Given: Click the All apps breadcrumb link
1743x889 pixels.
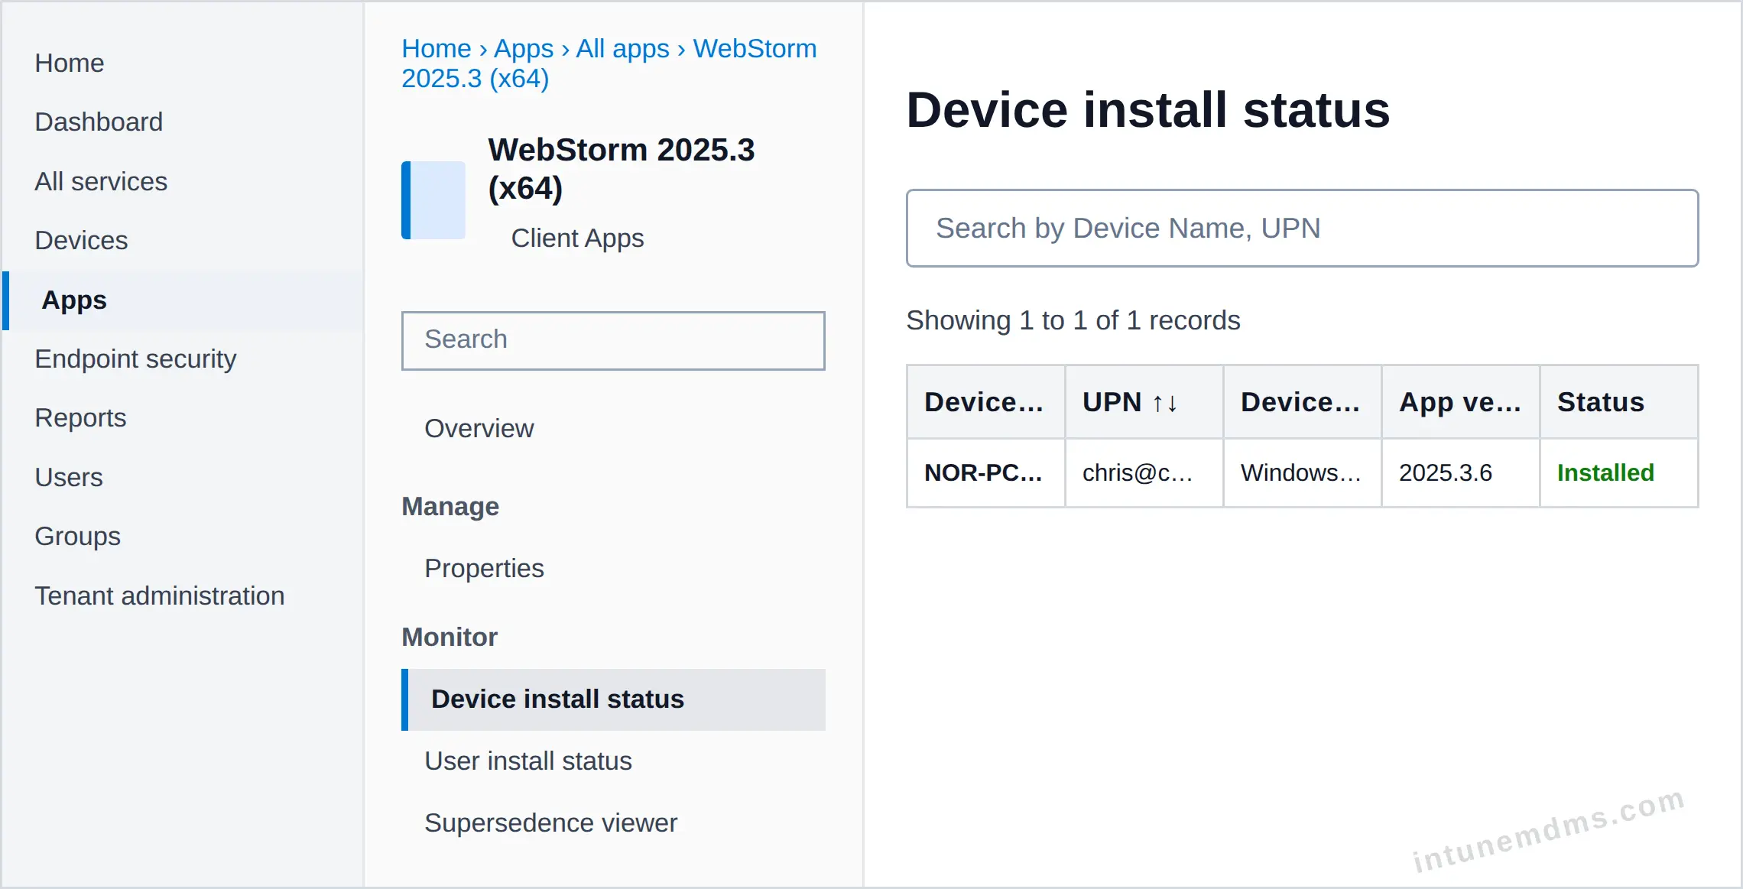Looking at the screenshot, I should (622, 48).
